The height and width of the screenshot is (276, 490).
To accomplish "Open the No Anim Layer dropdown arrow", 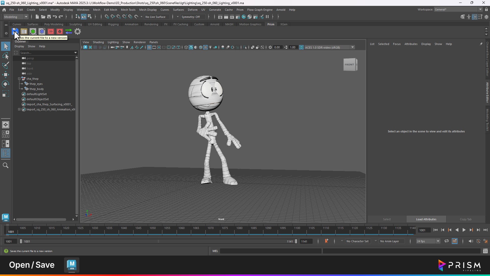I will click(x=376, y=241).
